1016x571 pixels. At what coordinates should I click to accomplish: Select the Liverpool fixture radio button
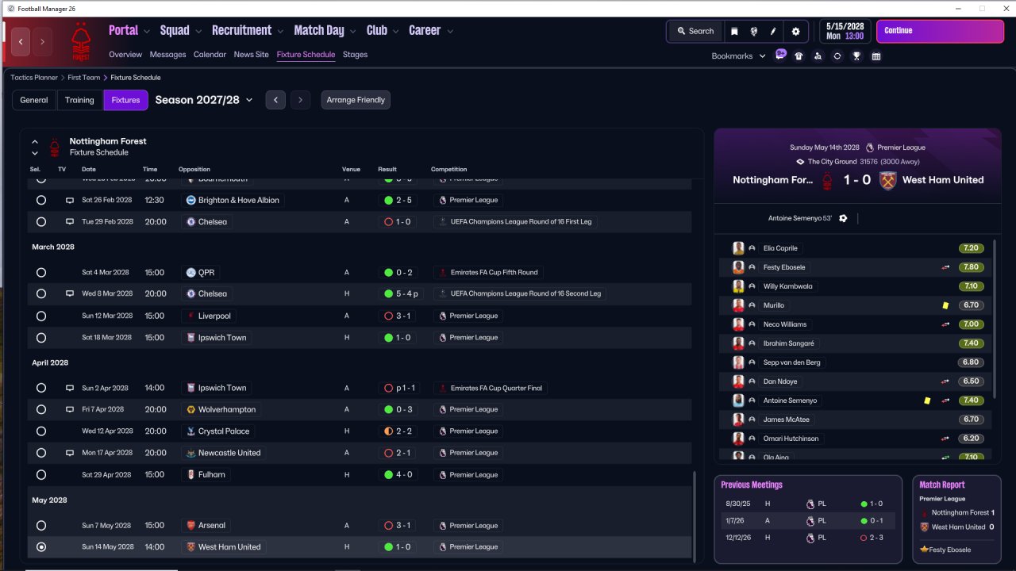[x=41, y=316]
